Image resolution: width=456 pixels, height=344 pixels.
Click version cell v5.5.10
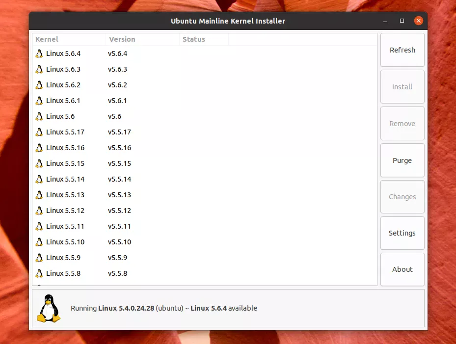[x=120, y=242]
